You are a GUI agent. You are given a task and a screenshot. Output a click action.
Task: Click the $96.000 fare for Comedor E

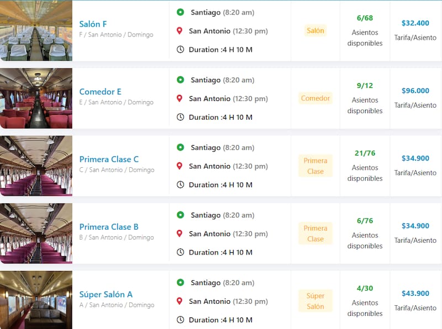(x=415, y=91)
